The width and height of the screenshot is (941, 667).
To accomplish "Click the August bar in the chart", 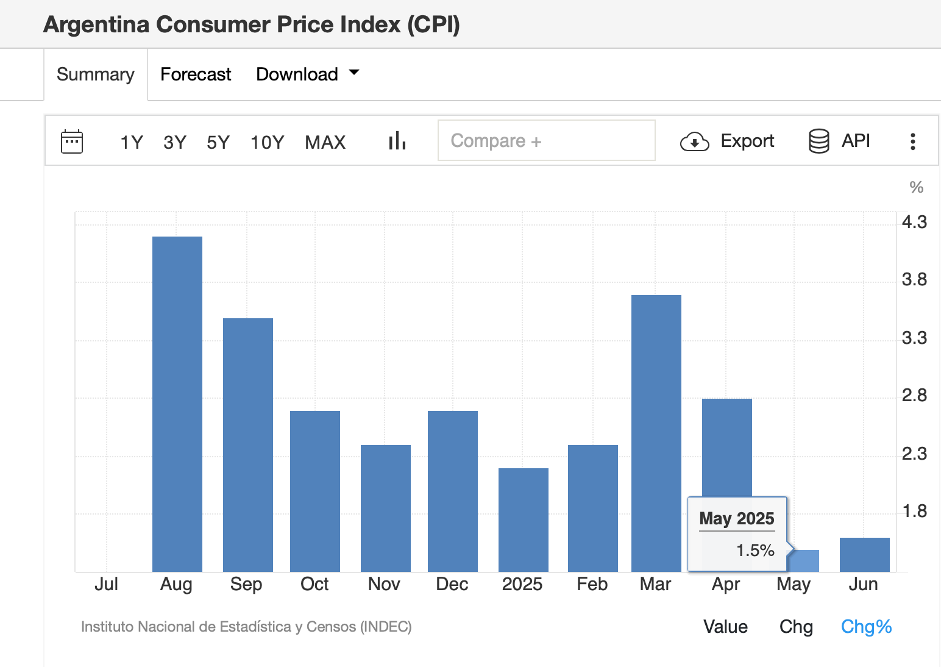I will click(177, 404).
